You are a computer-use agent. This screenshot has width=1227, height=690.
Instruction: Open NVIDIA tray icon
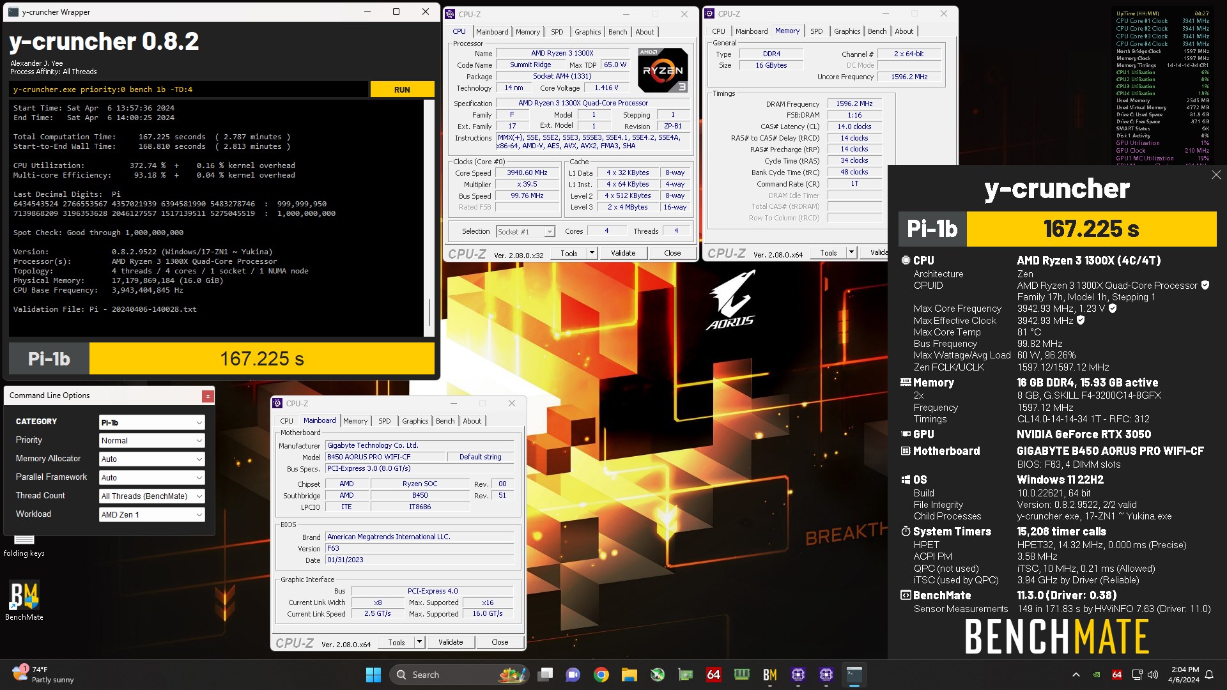point(1097,675)
